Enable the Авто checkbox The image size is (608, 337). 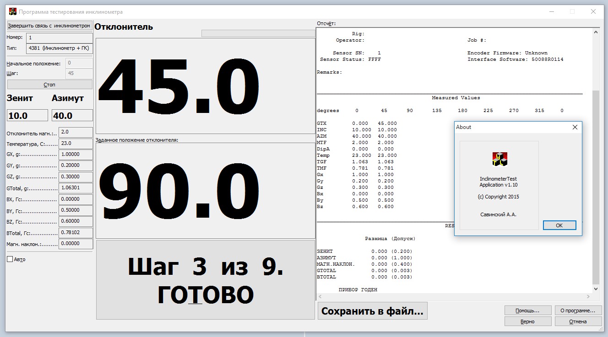point(10,259)
